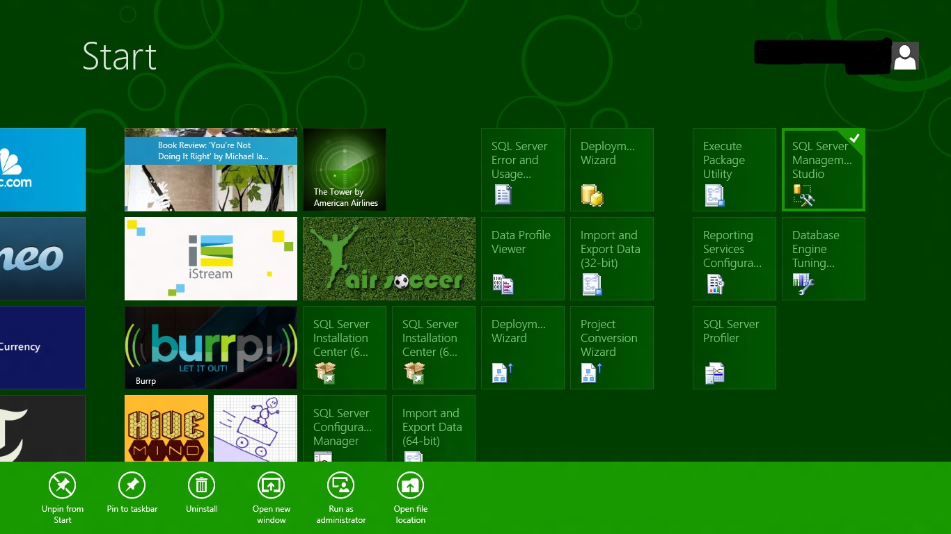951x534 pixels.
Task: Open The Tower by American Airlines tile
Action: (344, 170)
